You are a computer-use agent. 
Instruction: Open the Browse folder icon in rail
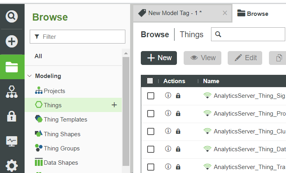pyautogui.click(x=12, y=67)
